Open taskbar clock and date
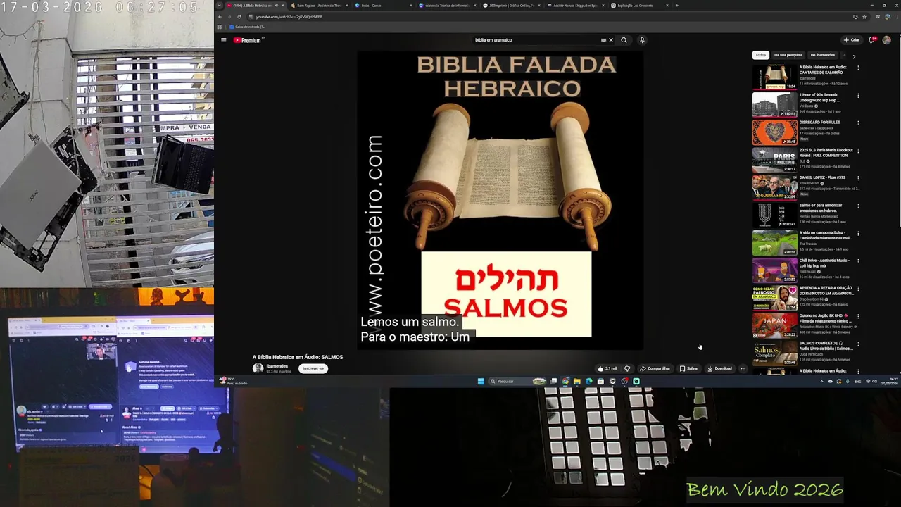Screen dimensions: 901x507 tap(888, 382)
